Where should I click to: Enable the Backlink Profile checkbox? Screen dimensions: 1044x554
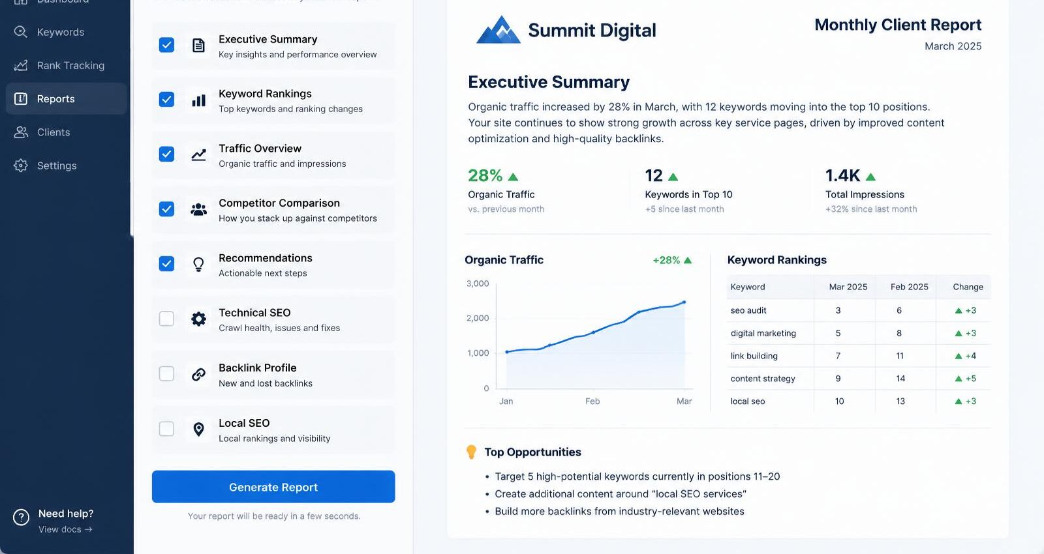[166, 373]
